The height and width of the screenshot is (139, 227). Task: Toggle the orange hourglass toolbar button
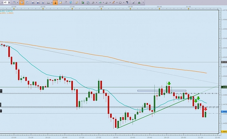click(55, 3)
